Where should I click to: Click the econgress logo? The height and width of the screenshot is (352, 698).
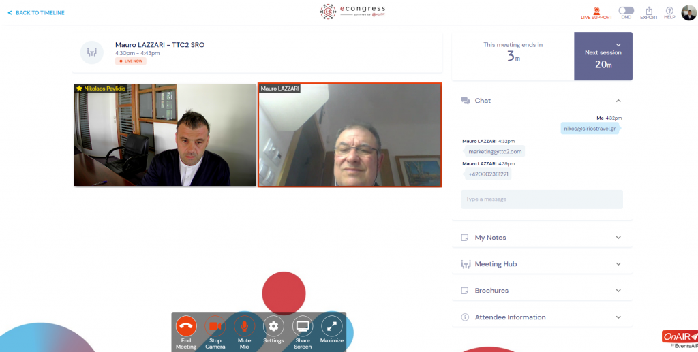point(352,12)
